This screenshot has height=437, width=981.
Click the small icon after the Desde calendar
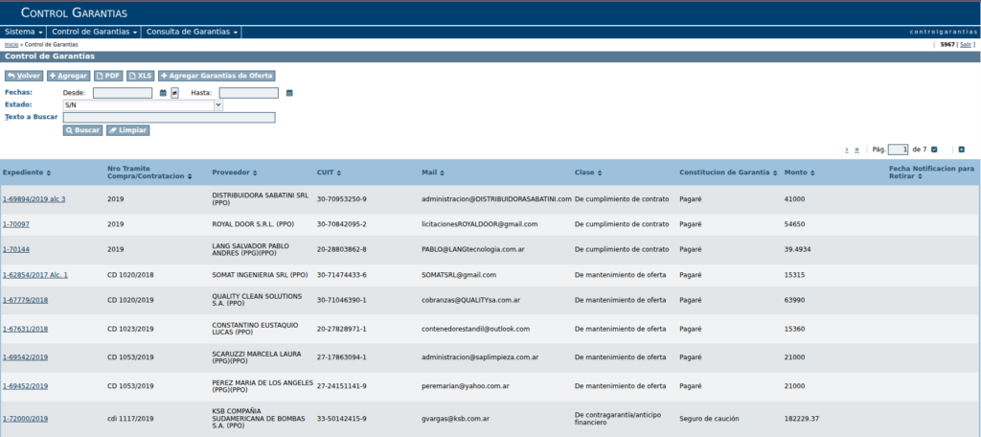pyautogui.click(x=175, y=93)
